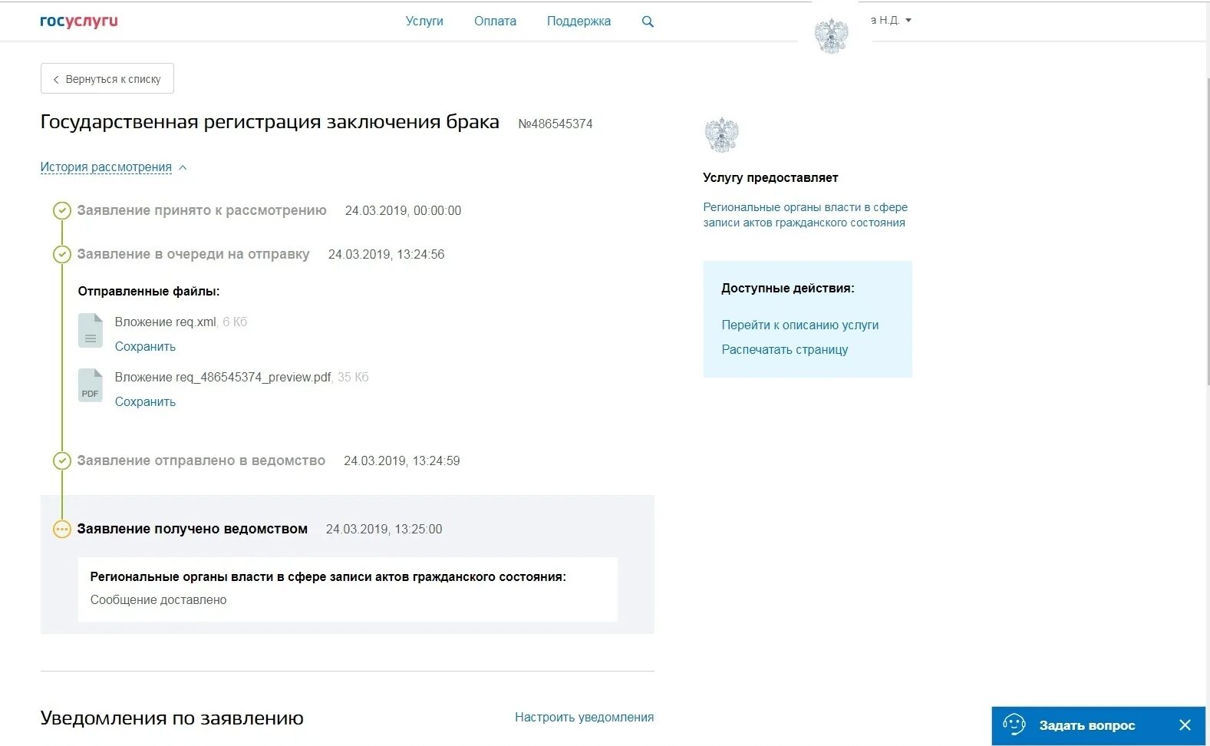1210x746 pixels.
Task: Save the req.xml attachment
Action: pyautogui.click(x=145, y=347)
